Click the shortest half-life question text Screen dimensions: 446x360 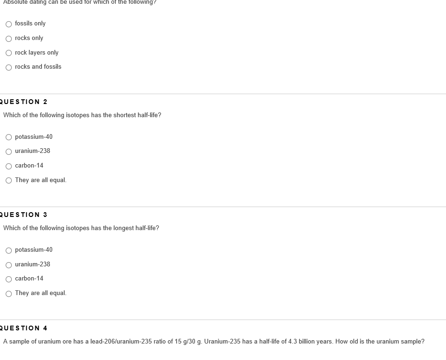point(82,115)
